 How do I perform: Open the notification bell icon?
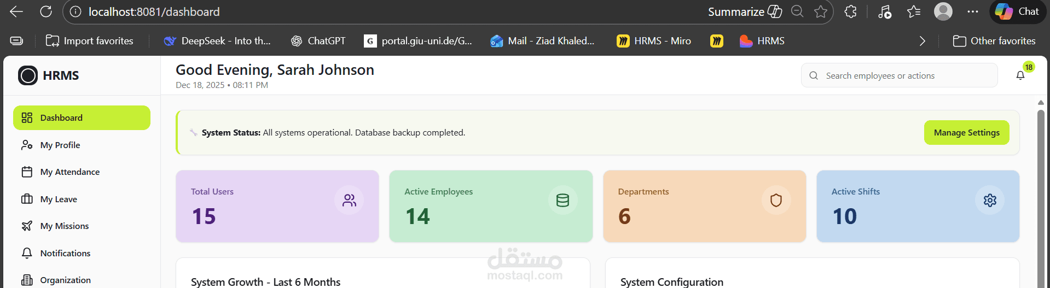[1020, 75]
